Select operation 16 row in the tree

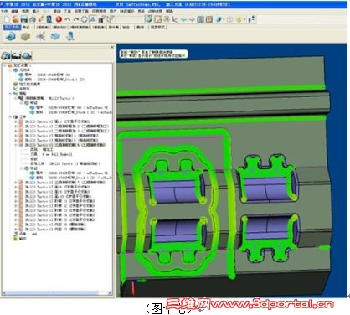[x=53, y=225]
